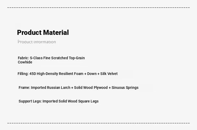Click the word Cowhide
This screenshot has width=197, height=130.
pyautogui.click(x=25, y=62)
